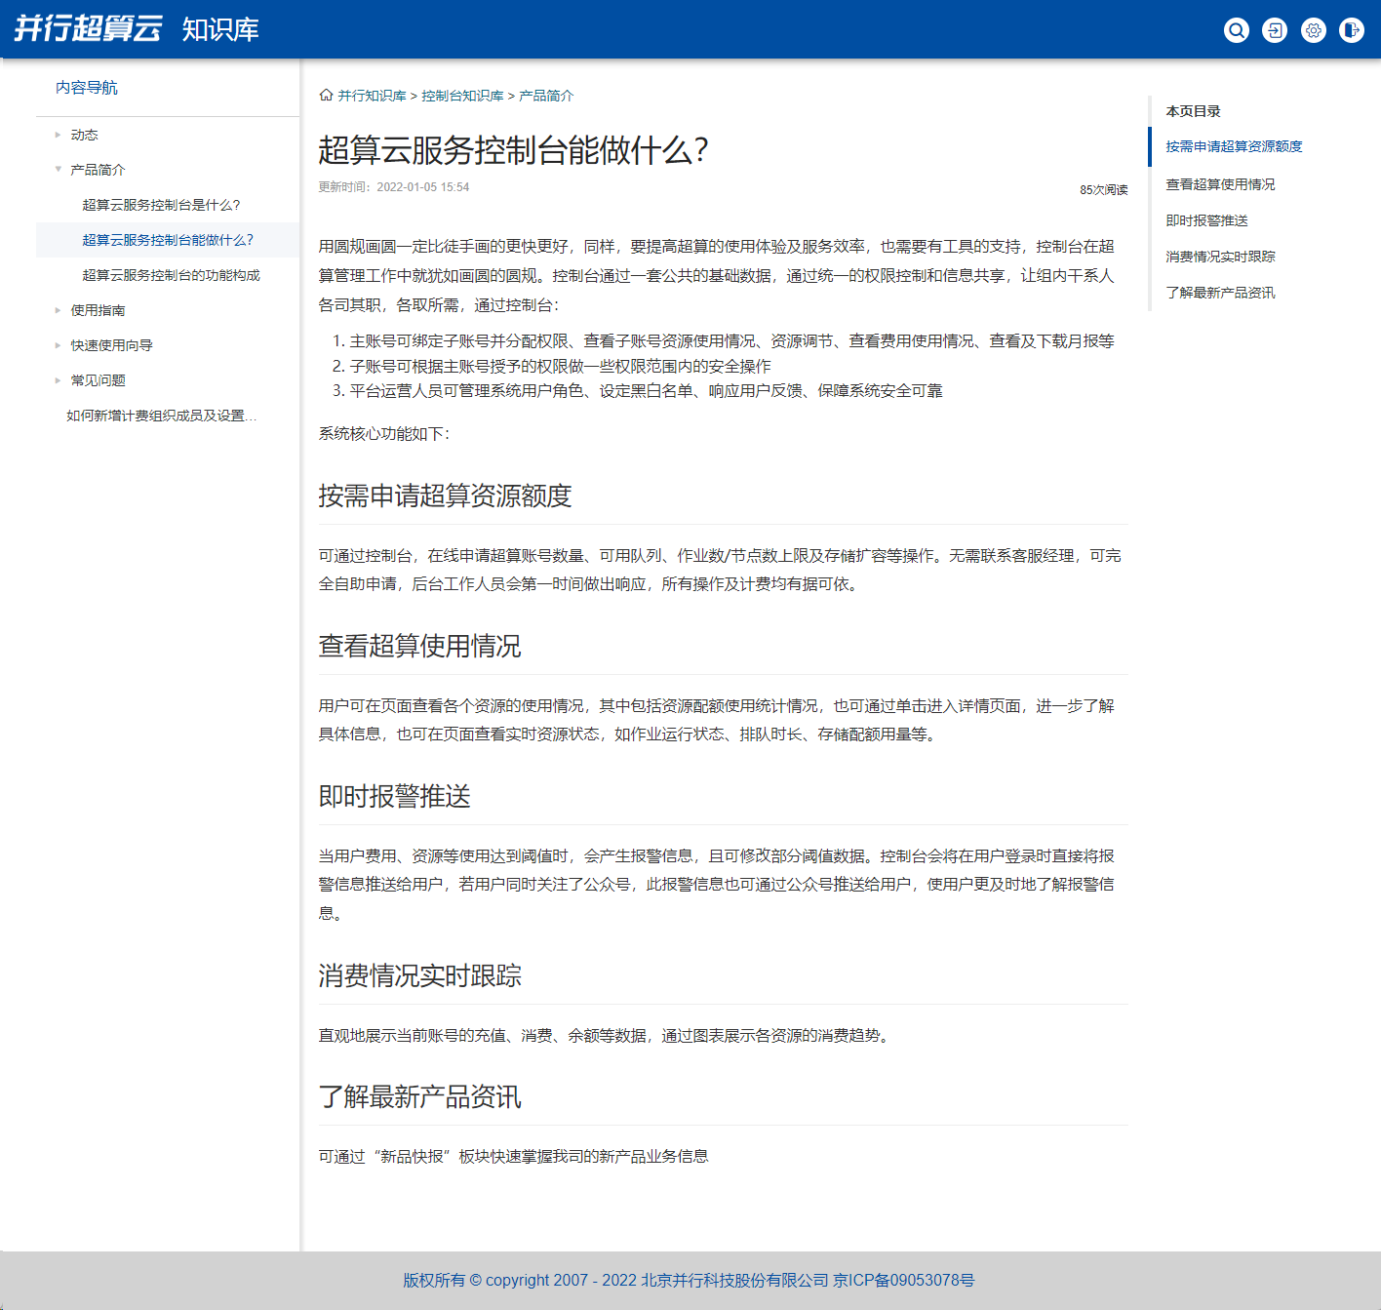
Task: Click the 按需申请超算资源额度 section heading
Action: [445, 496]
